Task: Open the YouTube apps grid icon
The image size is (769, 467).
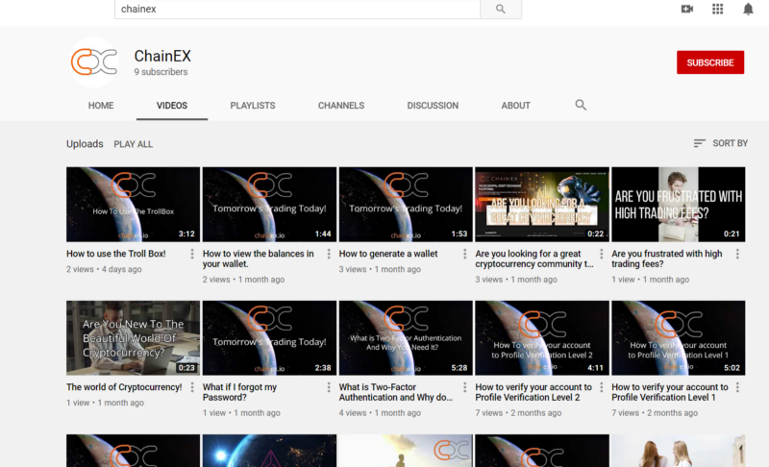Action: pyautogui.click(x=717, y=9)
